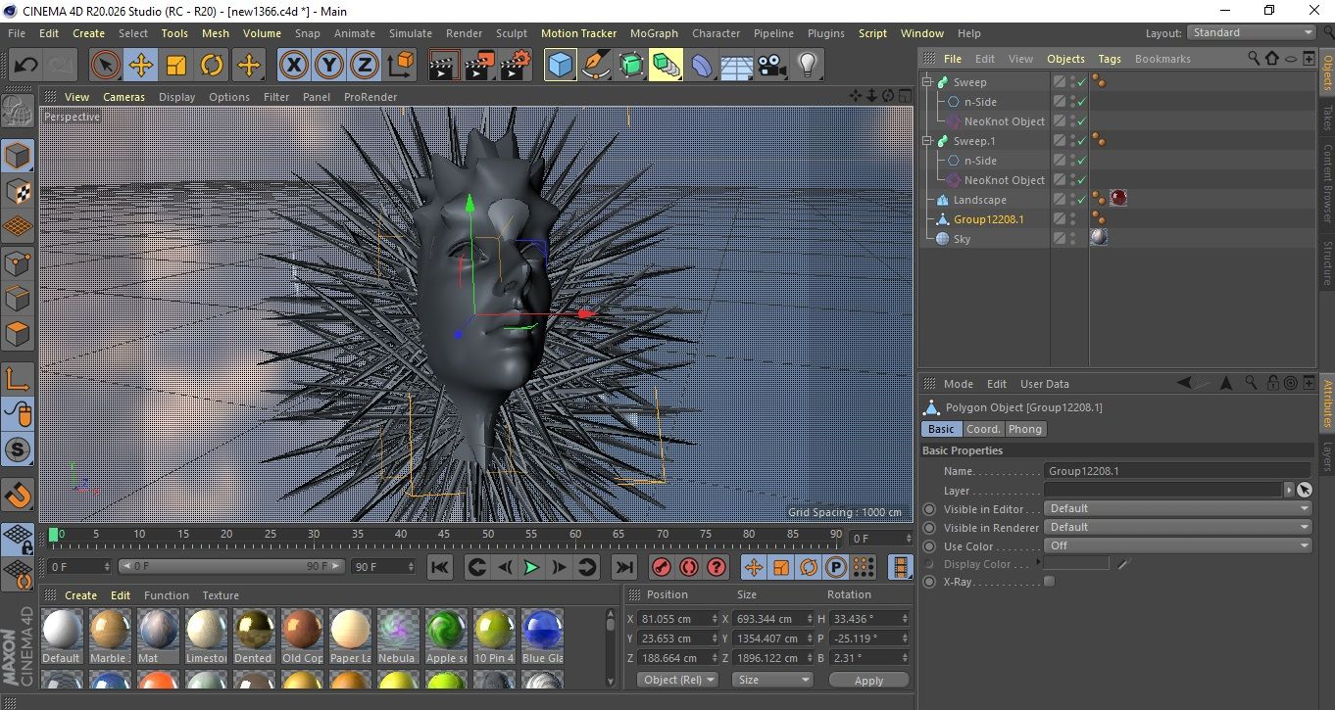The image size is (1335, 710).
Task: Click the Name field Group12208.1
Action: 1177,471
